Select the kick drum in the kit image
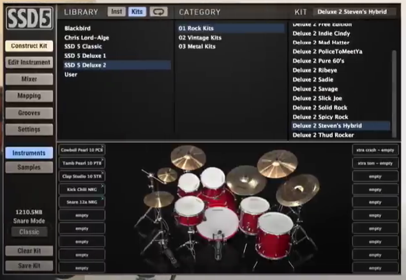This screenshot has width=406, height=280. 218,223
